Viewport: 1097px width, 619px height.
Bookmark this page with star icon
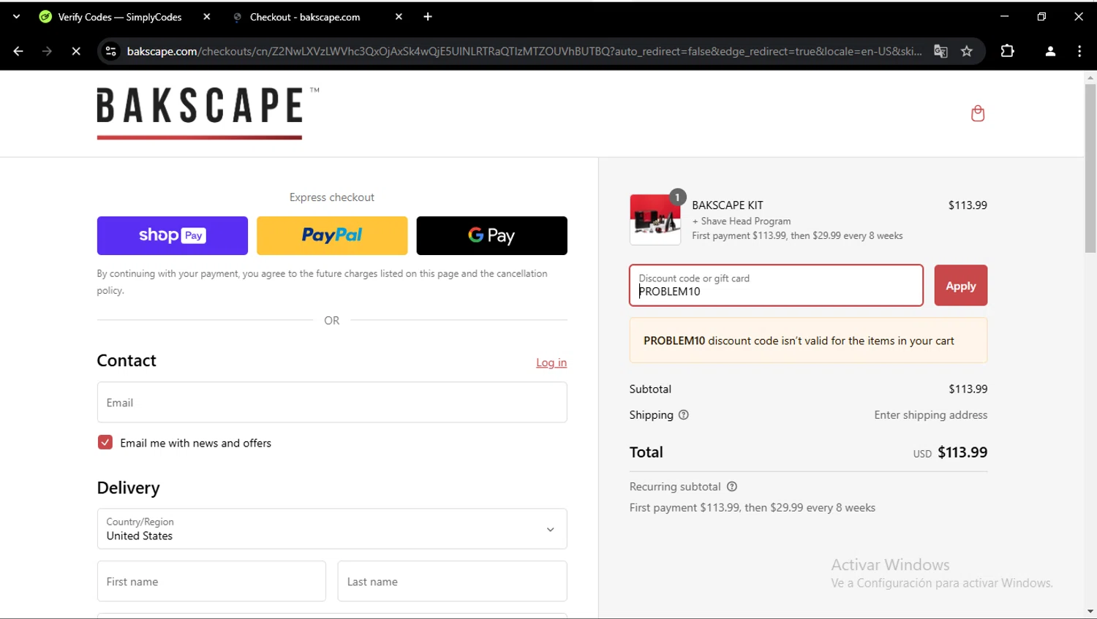[x=967, y=51]
